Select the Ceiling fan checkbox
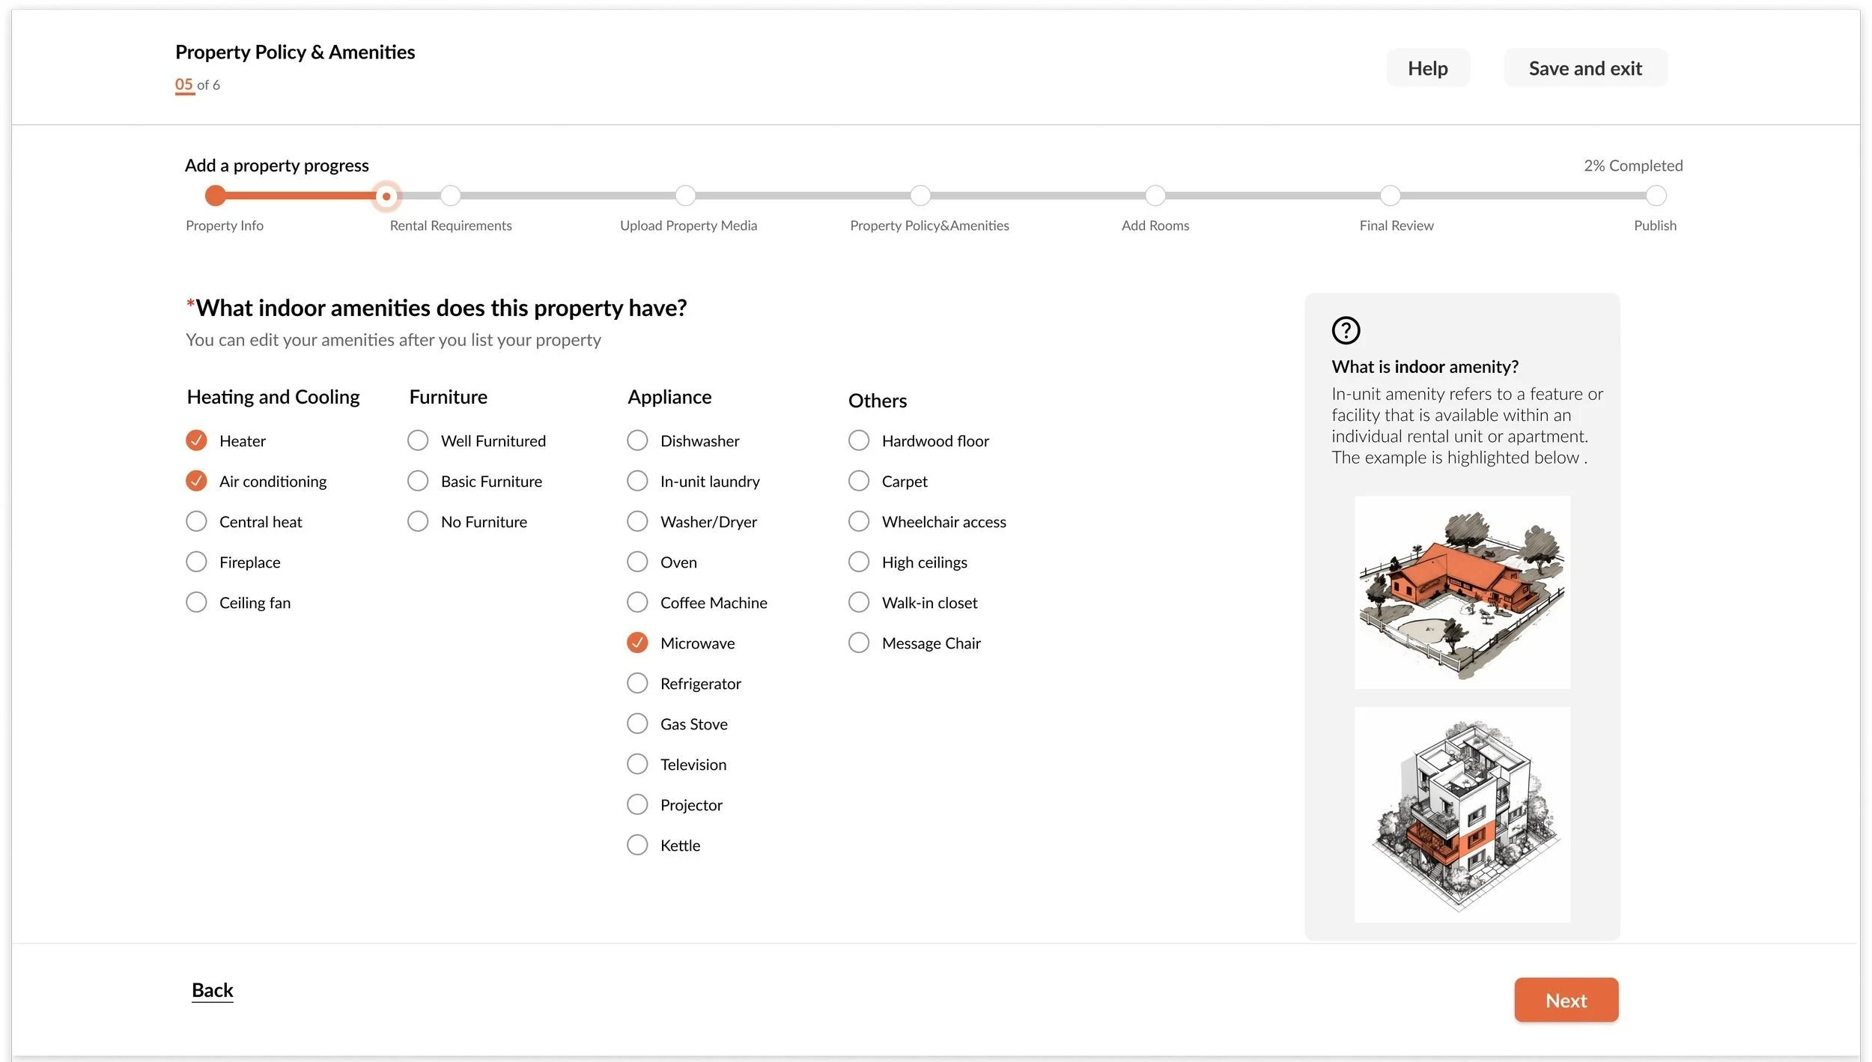The width and height of the screenshot is (1872, 1062). pos(196,602)
